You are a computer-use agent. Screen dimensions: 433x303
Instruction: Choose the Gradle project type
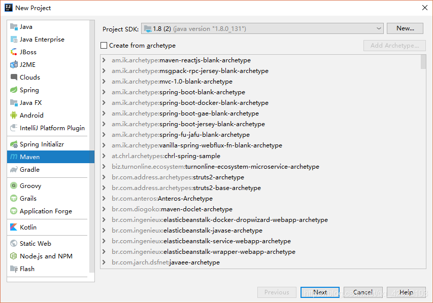coord(48,170)
